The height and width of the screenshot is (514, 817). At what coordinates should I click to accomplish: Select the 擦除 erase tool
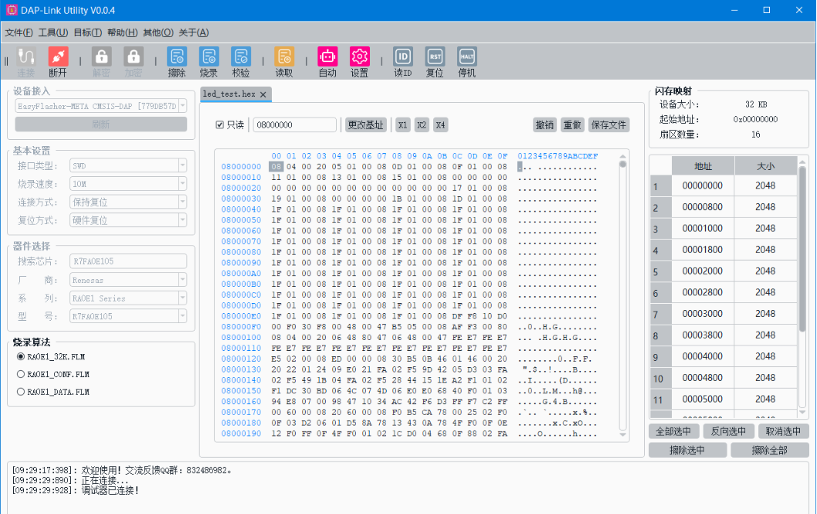point(177,61)
